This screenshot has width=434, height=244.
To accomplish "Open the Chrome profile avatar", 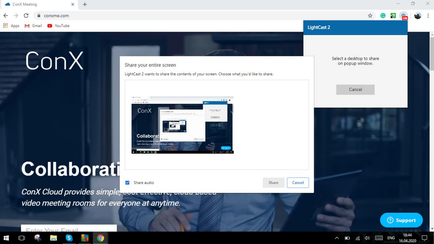I will pos(418,16).
